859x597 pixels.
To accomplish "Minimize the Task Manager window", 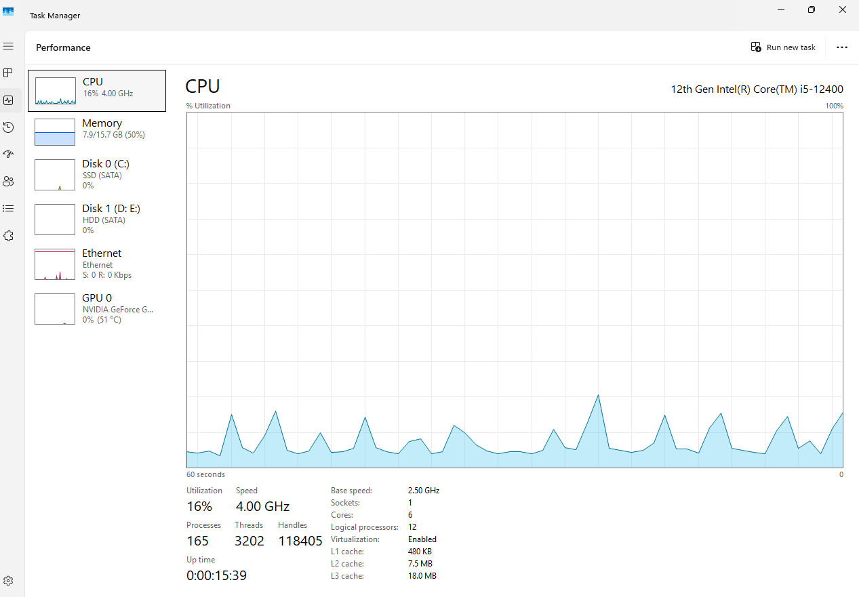I will [x=780, y=9].
